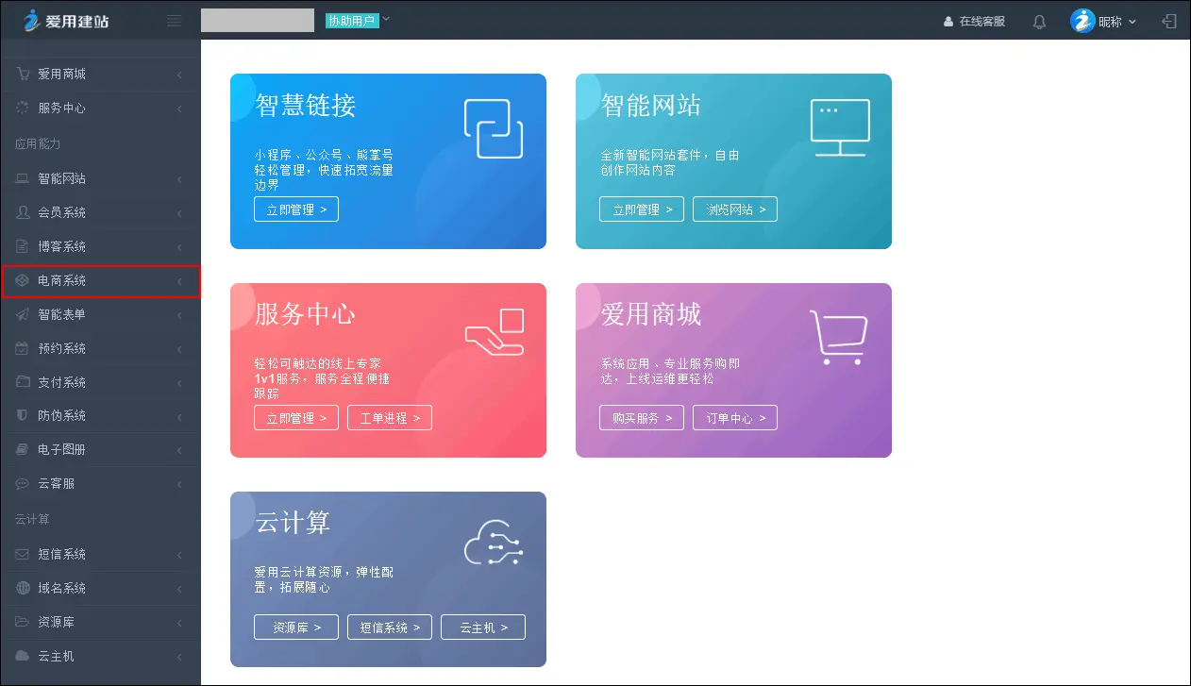Click the notification bell icon
Image resolution: width=1191 pixels, height=686 pixels.
[x=1039, y=21]
